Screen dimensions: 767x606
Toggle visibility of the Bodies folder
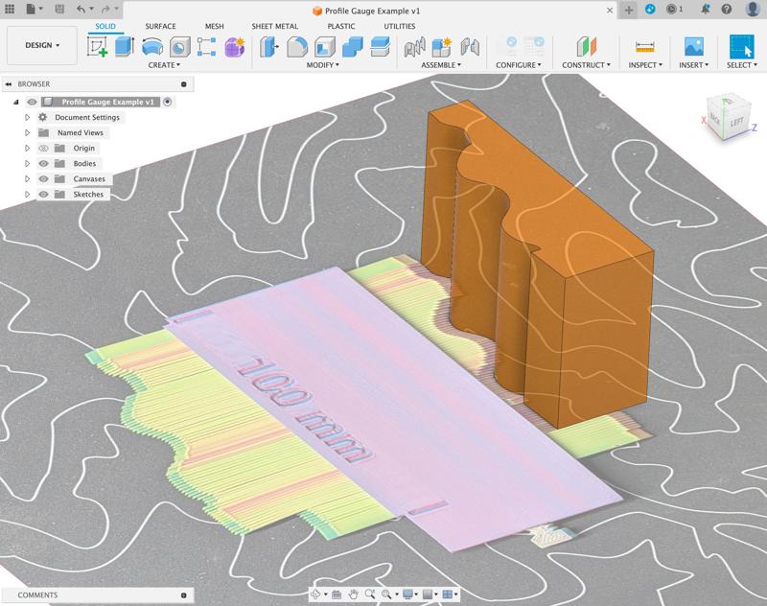pyautogui.click(x=43, y=163)
